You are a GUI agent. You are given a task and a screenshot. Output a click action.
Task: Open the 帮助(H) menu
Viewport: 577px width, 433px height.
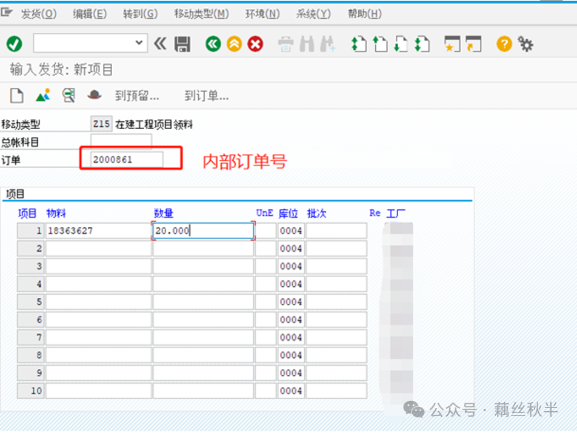[365, 14]
